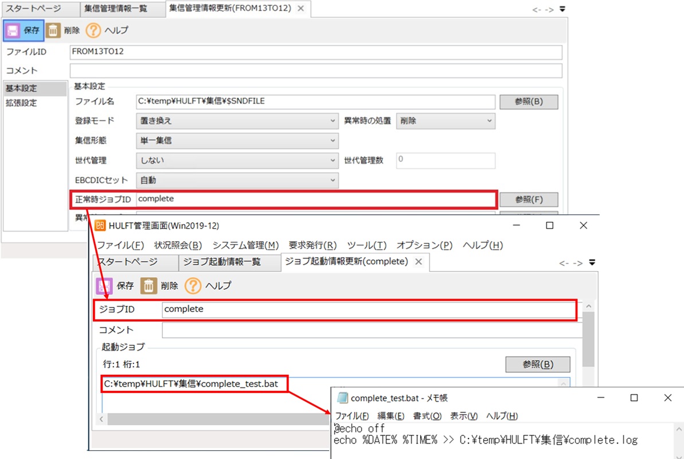This screenshot has height=459, width=684.
Task: Click 参照(B) button next to ファイル名
Action: [x=528, y=101]
